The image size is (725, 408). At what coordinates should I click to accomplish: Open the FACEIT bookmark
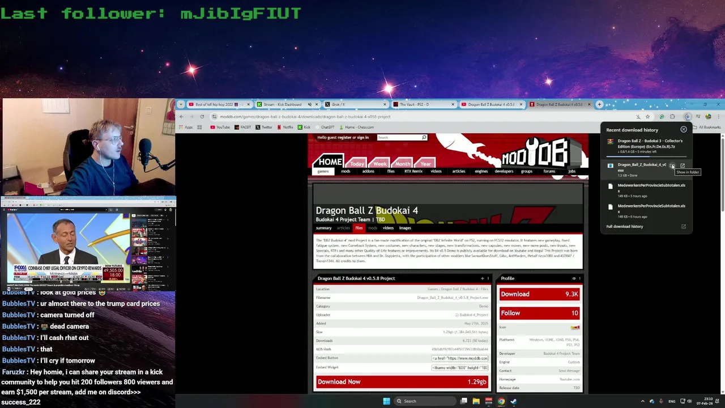(x=242, y=127)
